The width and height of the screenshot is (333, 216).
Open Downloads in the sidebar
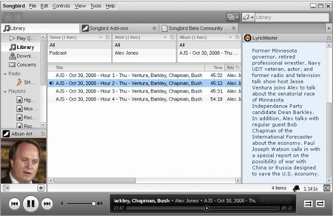[21, 56]
